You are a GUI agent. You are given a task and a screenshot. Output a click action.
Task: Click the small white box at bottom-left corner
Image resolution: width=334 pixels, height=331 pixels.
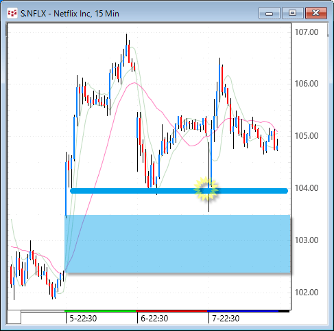click(14, 317)
